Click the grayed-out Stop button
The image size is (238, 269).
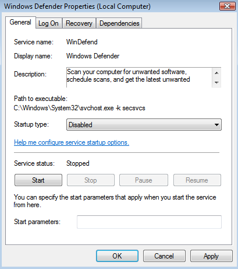91,180
